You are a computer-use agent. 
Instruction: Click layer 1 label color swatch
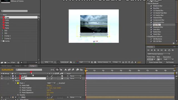click(x=13, y=76)
